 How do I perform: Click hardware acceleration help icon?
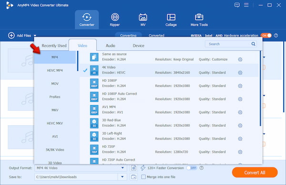coord(276,36)
